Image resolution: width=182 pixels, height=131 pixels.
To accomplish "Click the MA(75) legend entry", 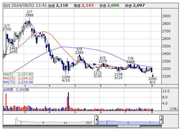I will click(x=18, y=82).
